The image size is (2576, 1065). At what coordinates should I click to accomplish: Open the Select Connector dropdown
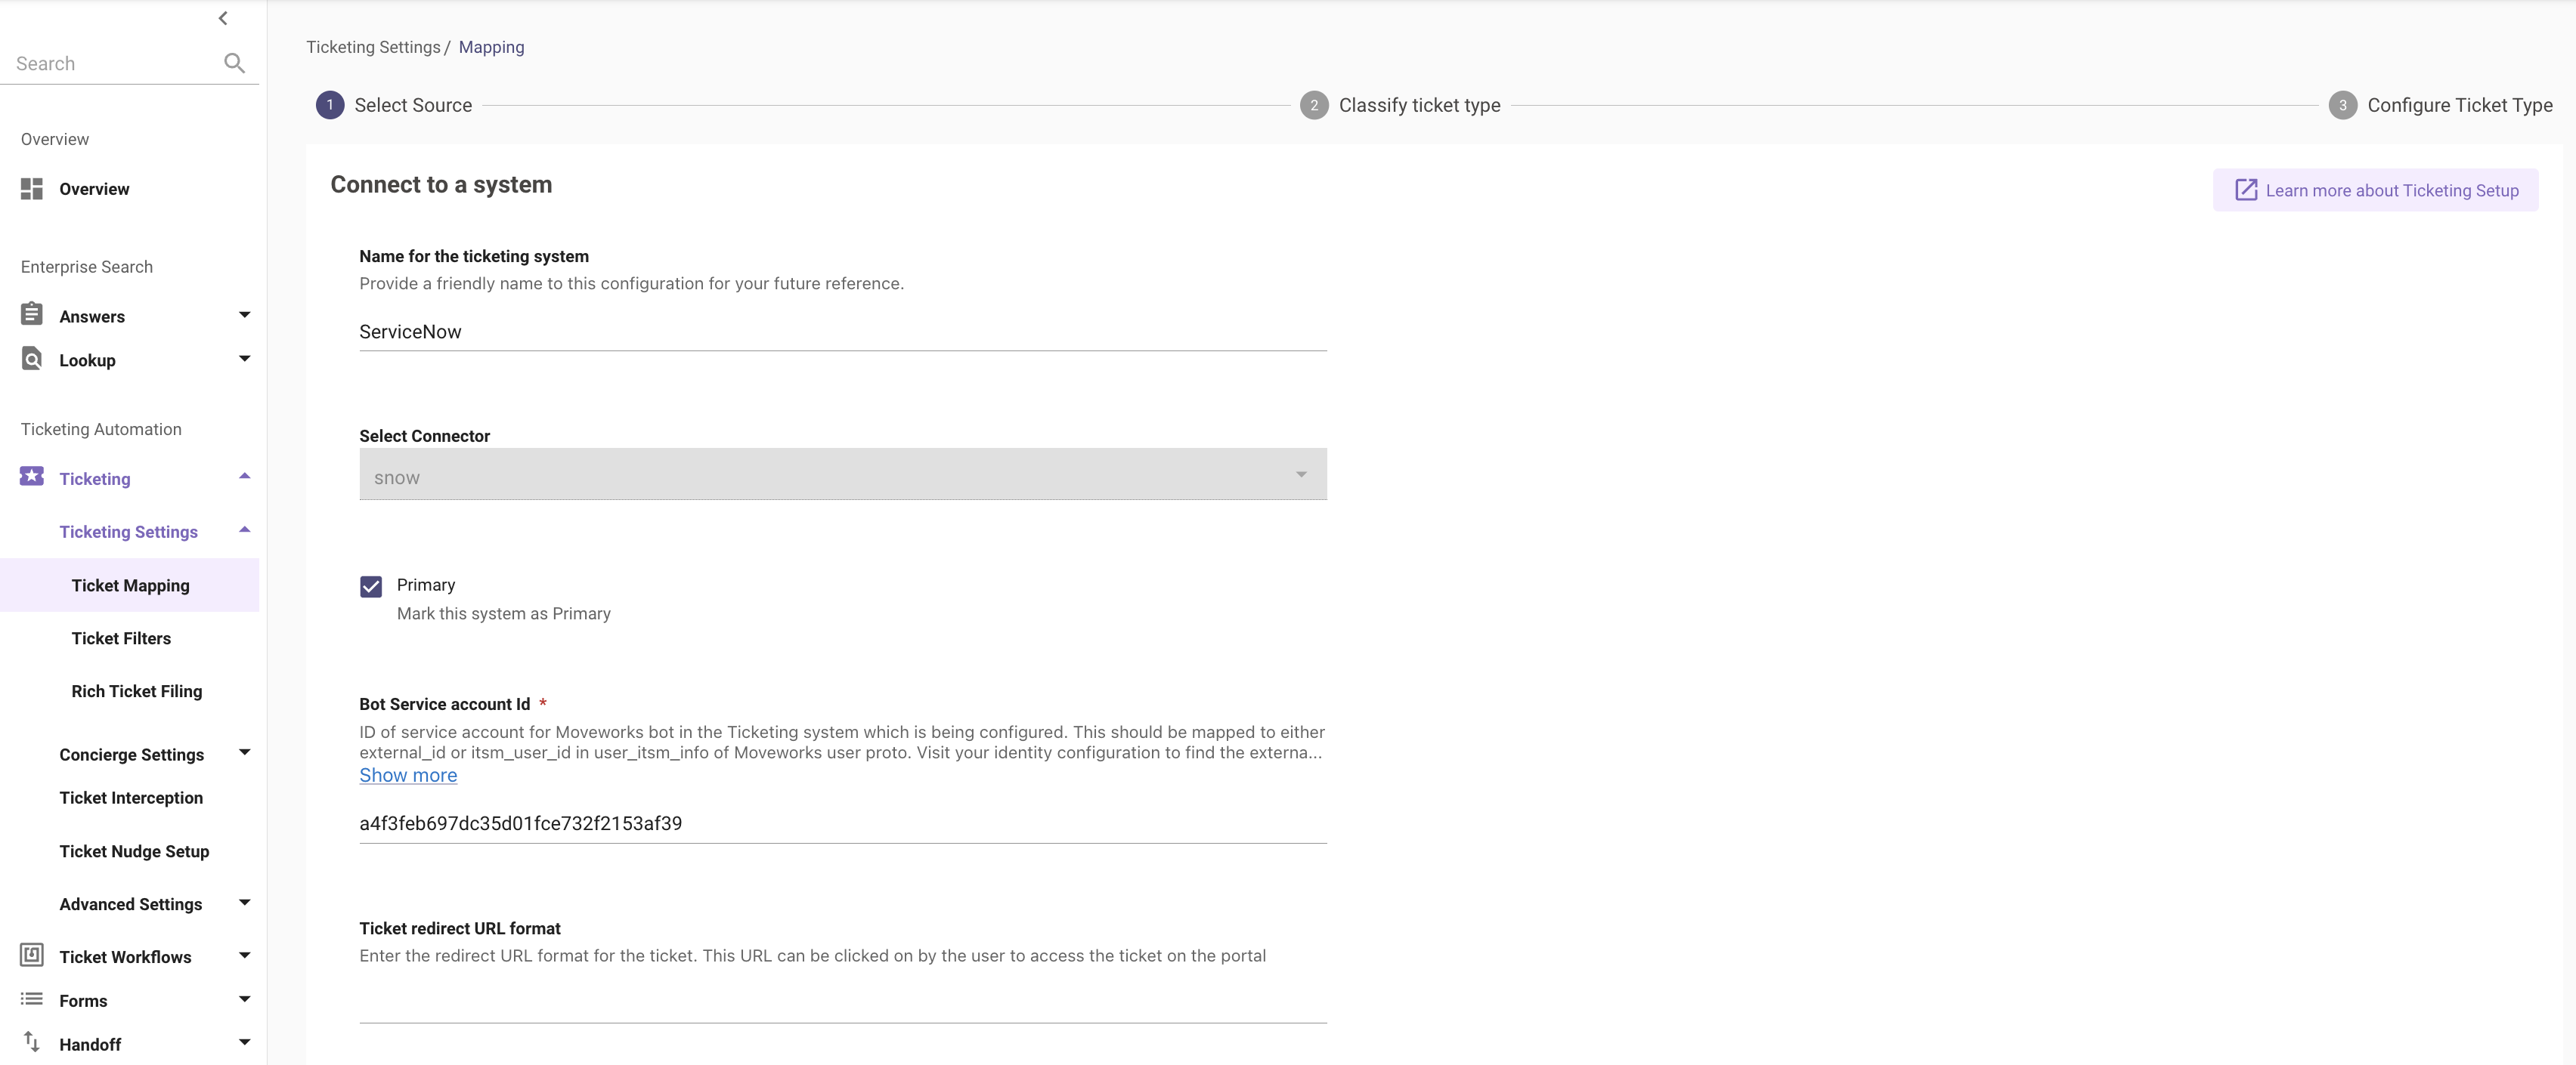[842, 474]
